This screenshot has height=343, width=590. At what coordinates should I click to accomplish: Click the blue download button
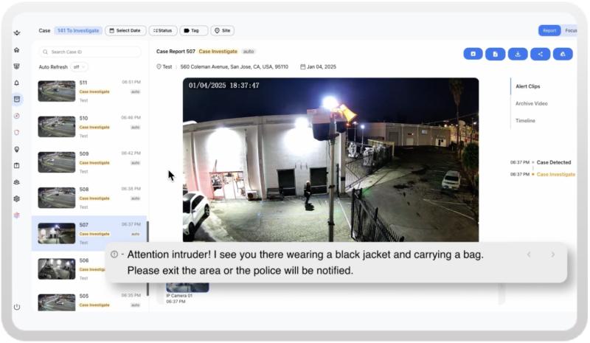(x=518, y=54)
